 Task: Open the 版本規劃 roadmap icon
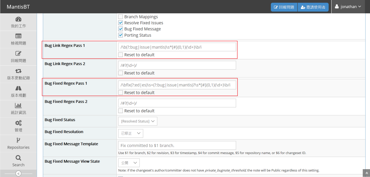pyautogui.click(x=18, y=88)
